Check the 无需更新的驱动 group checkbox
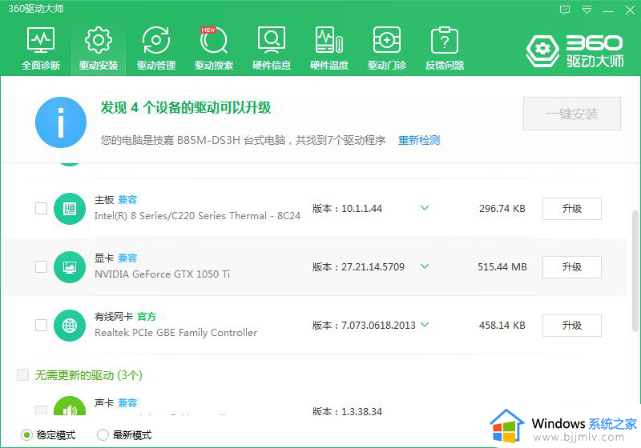This screenshot has height=448, width=641. point(23,374)
